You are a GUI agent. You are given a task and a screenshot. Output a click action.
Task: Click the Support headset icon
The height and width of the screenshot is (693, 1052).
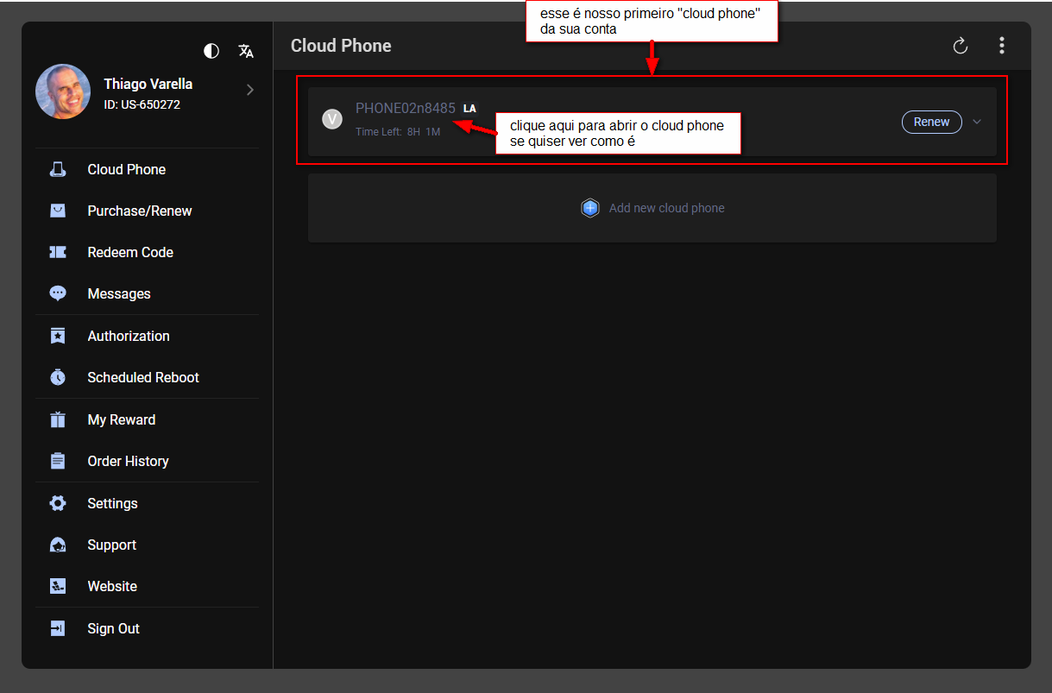click(58, 545)
